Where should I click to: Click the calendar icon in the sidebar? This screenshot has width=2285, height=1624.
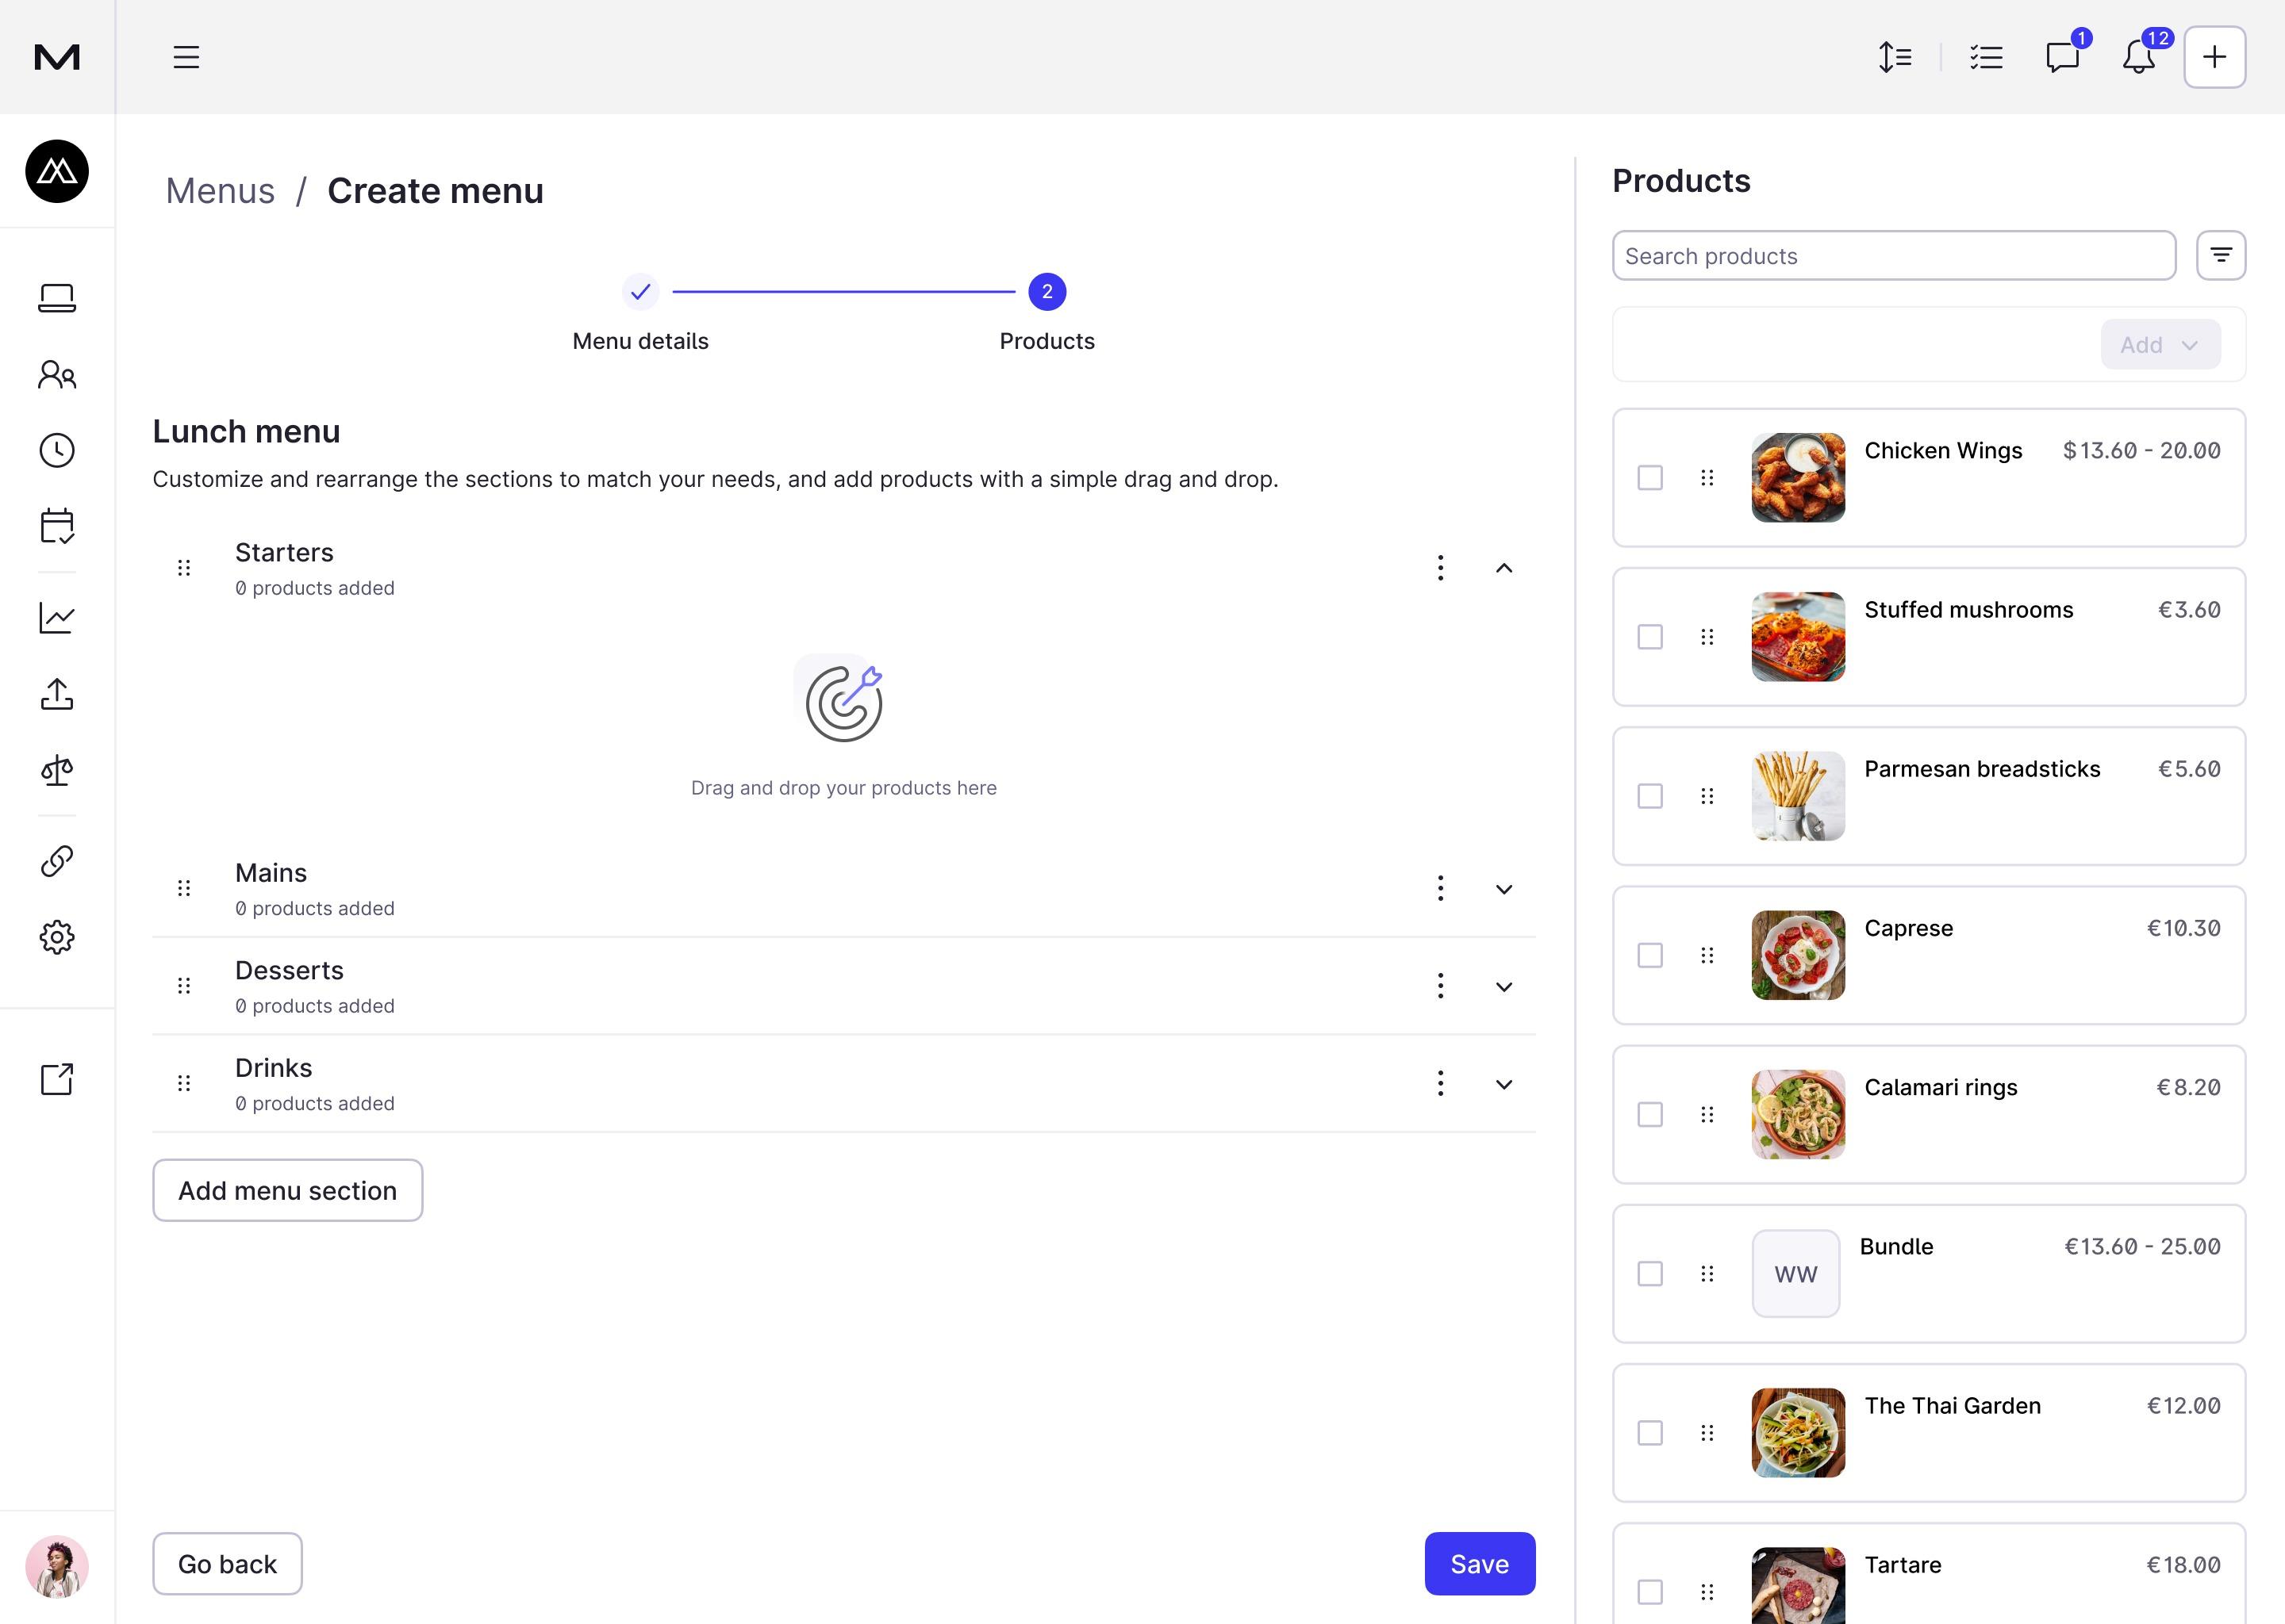(57, 526)
